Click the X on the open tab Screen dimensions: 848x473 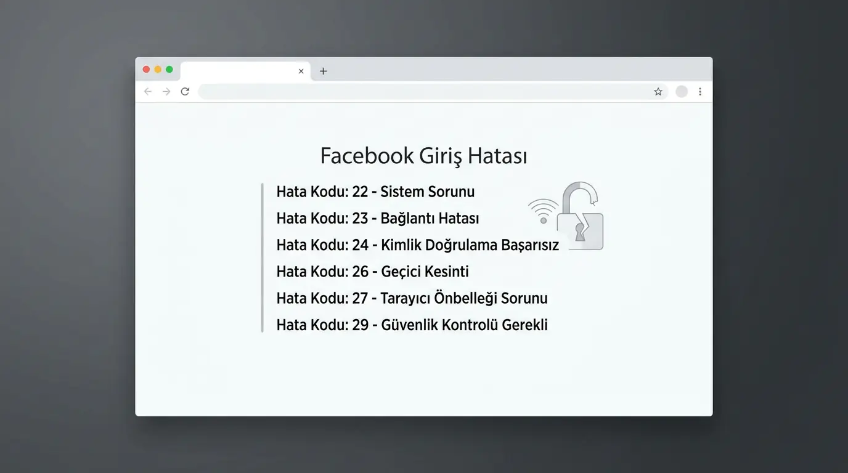point(301,71)
